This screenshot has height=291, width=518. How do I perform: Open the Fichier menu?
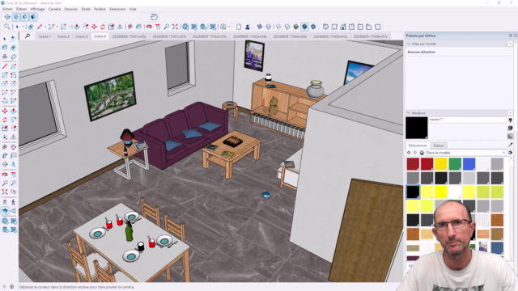pyautogui.click(x=7, y=9)
